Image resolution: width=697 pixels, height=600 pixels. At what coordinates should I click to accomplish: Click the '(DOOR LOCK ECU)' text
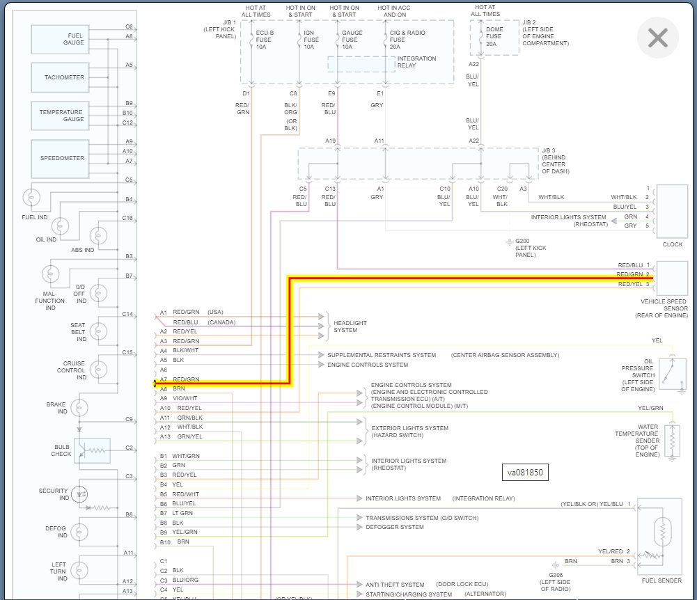click(x=462, y=584)
